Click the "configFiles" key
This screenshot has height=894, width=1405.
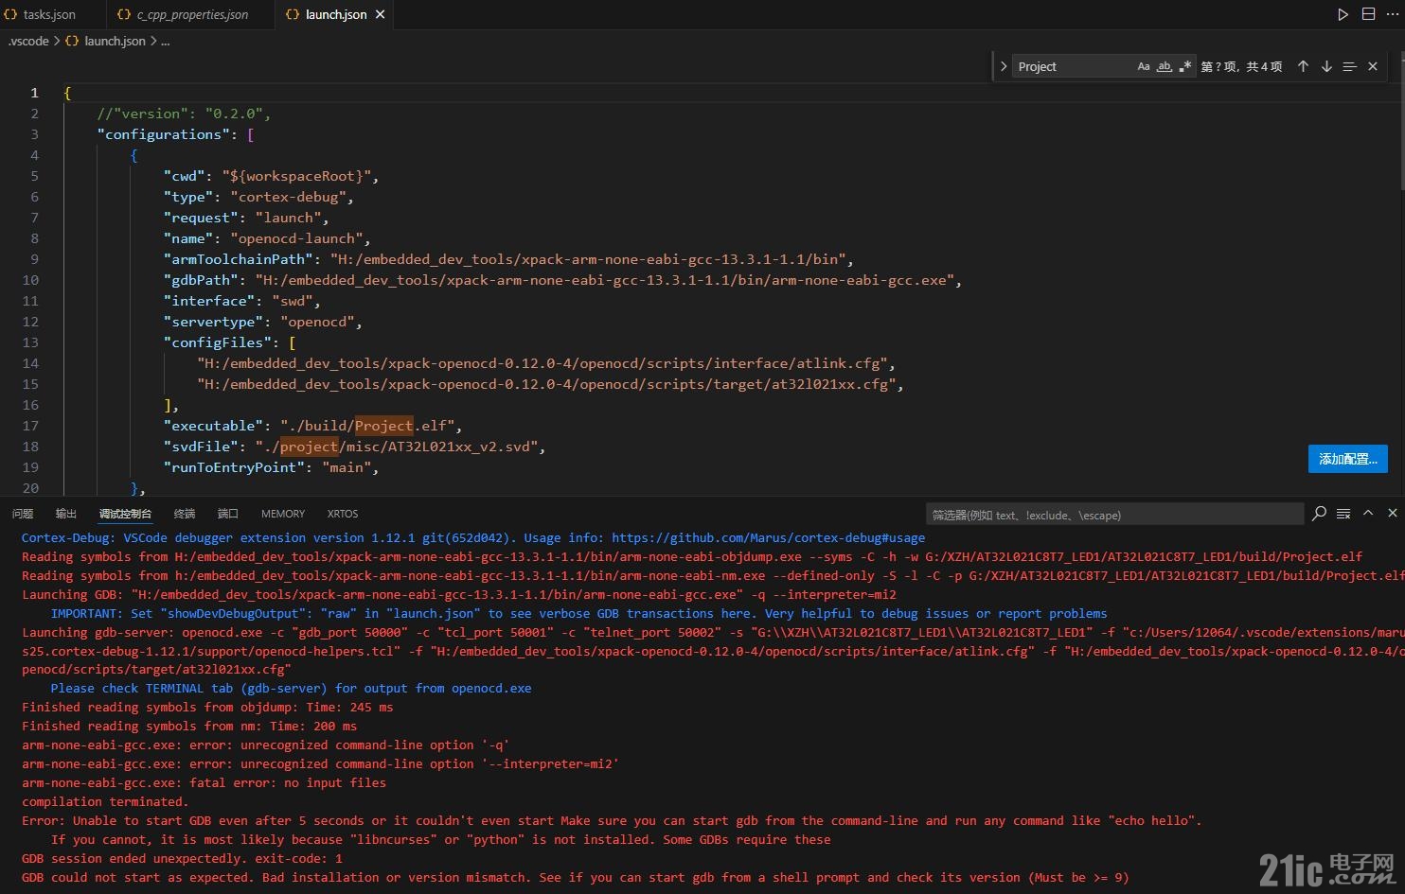217,342
